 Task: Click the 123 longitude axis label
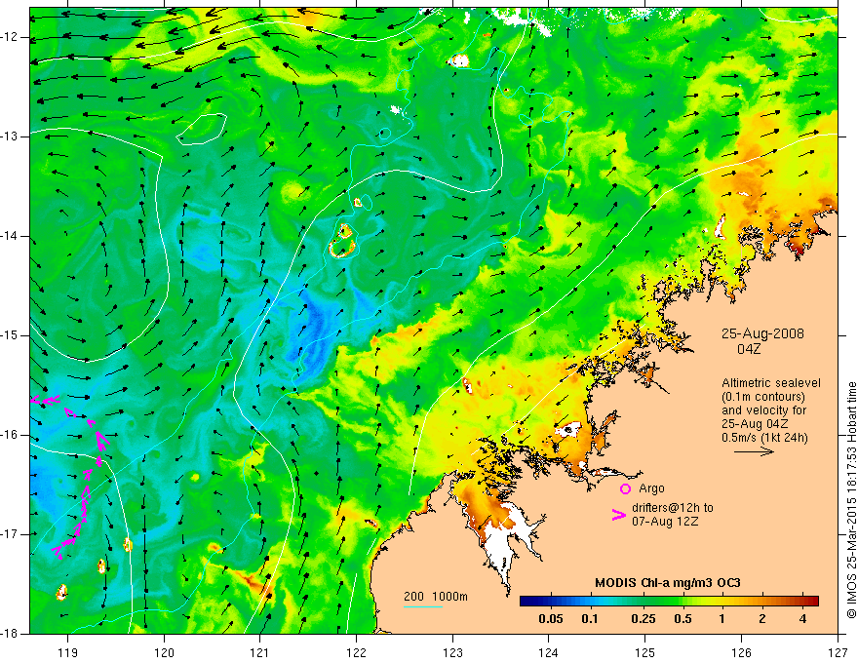(x=452, y=652)
